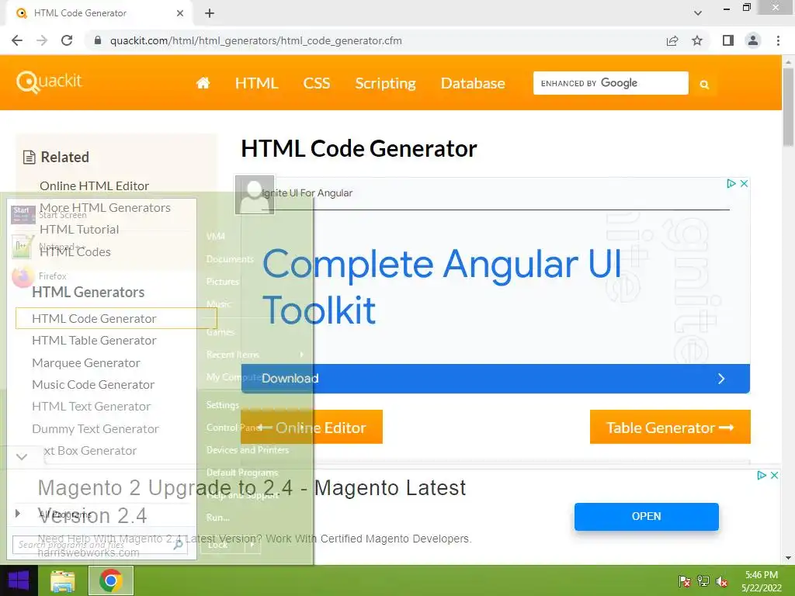Click the Lock button in Start menu

click(223, 545)
